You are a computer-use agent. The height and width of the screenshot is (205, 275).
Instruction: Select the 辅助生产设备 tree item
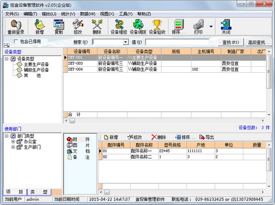coord(36,70)
